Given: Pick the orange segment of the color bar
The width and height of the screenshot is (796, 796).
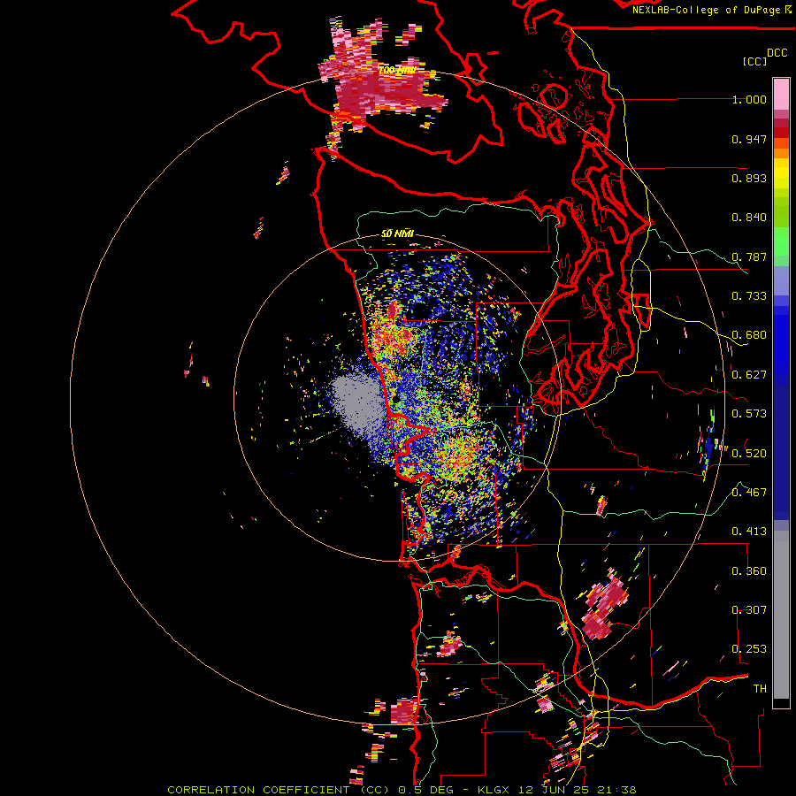Looking at the screenshot, I should tap(781, 153).
